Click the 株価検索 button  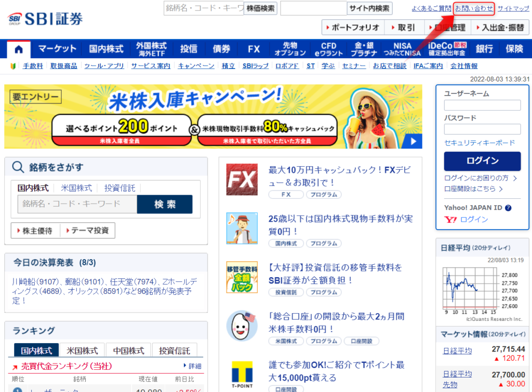click(x=260, y=8)
